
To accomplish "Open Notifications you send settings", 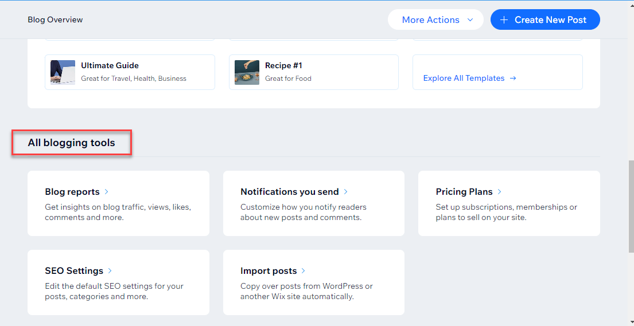I will coord(289,192).
